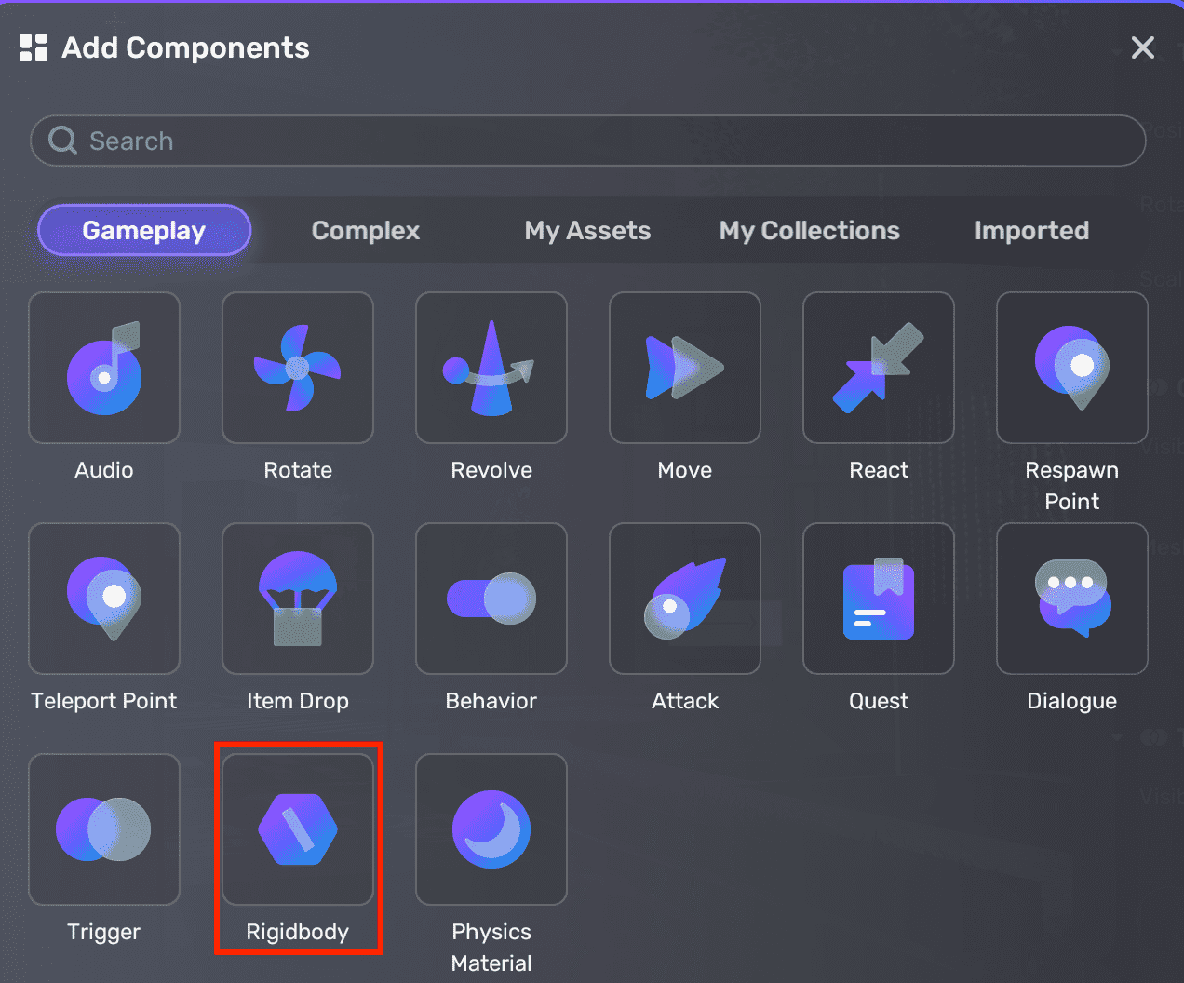The image size is (1184, 983).
Task: Pick the Move component
Action: (685, 368)
